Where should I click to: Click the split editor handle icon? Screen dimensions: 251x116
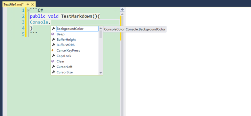point(122,10)
